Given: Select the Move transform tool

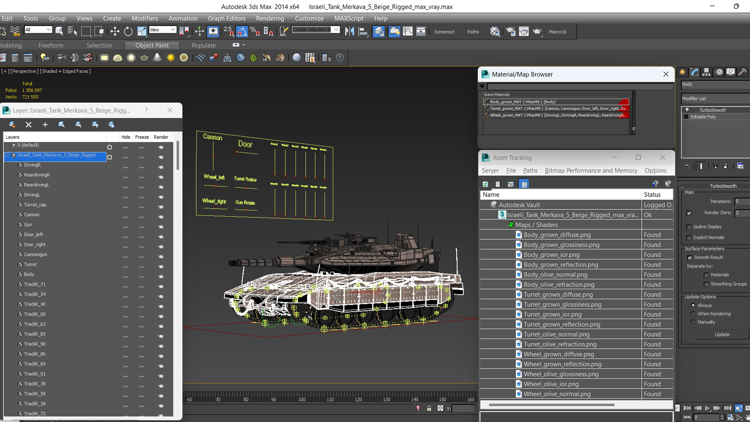Looking at the screenshot, I should pyautogui.click(x=115, y=32).
